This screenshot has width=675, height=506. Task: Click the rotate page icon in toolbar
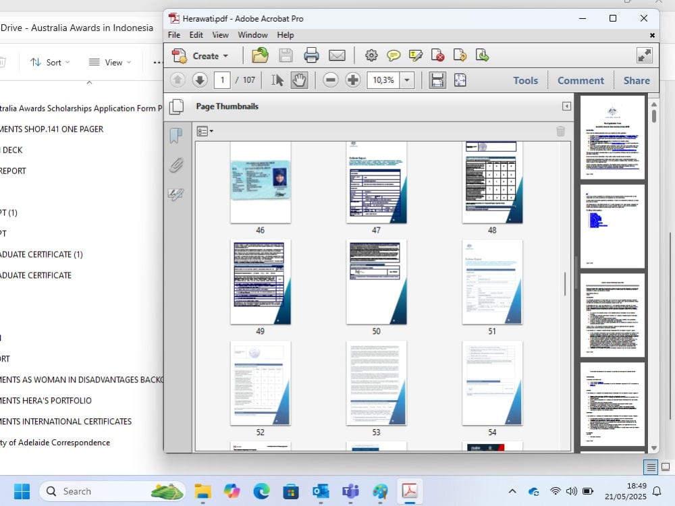tap(460, 55)
